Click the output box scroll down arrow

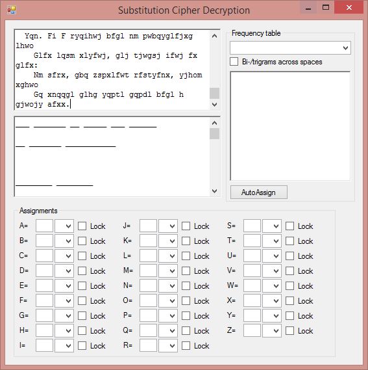(x=214, y=191)
